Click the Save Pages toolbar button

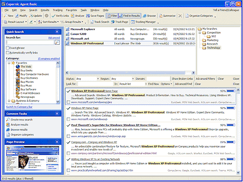point(95,15)
